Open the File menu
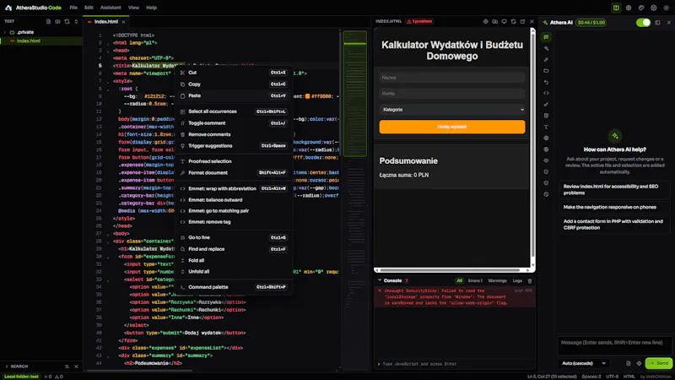This screenshot has width=675, height=380. 73,8
